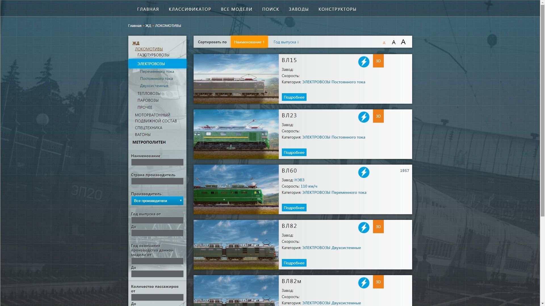The height and width of the screenshot is (306, 545).
Task: Click the ВЛ60 model title
Action: 289,171
